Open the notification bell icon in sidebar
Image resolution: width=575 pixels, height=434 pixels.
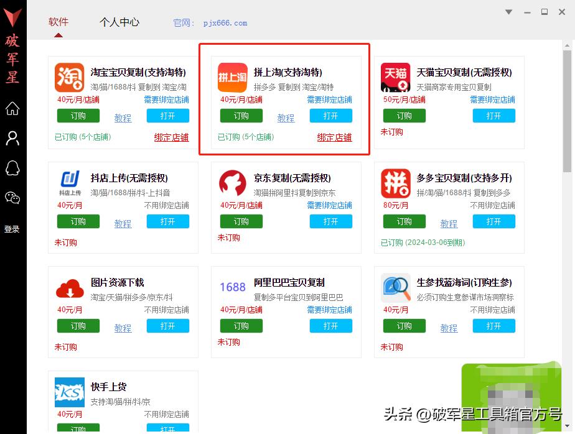[12, 168]
